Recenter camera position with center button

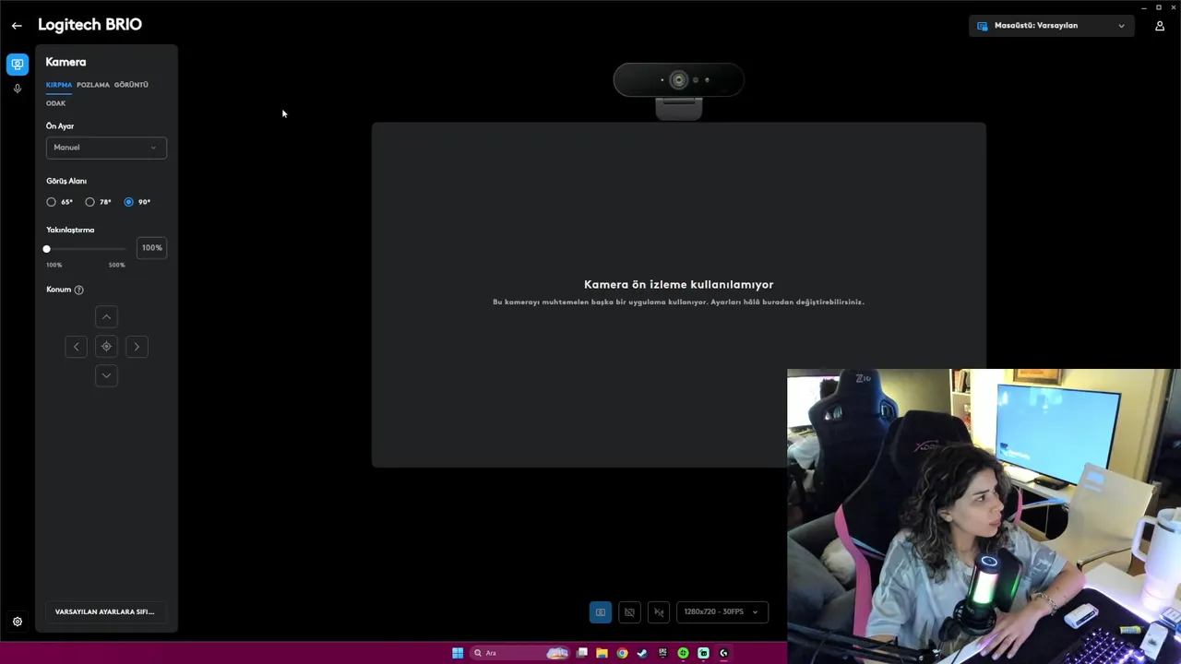point(106,347)
